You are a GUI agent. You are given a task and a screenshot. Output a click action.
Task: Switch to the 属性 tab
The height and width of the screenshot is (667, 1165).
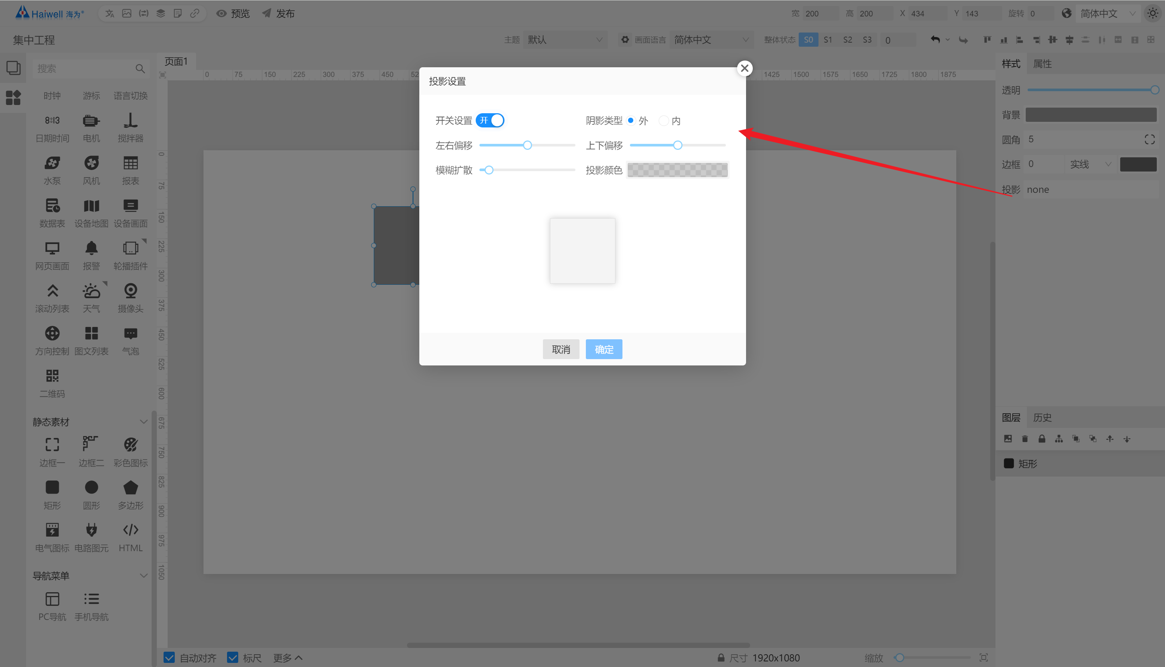1042,64
